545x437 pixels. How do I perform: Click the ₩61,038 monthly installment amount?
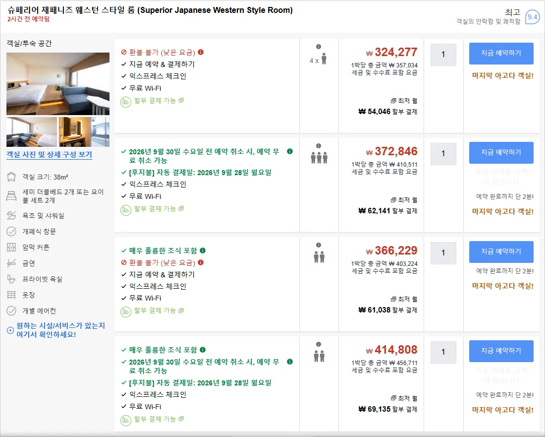click(375, 310)
